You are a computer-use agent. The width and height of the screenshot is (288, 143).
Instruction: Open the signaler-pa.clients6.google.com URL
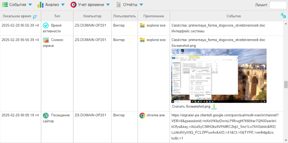click(x=225, y=127)
